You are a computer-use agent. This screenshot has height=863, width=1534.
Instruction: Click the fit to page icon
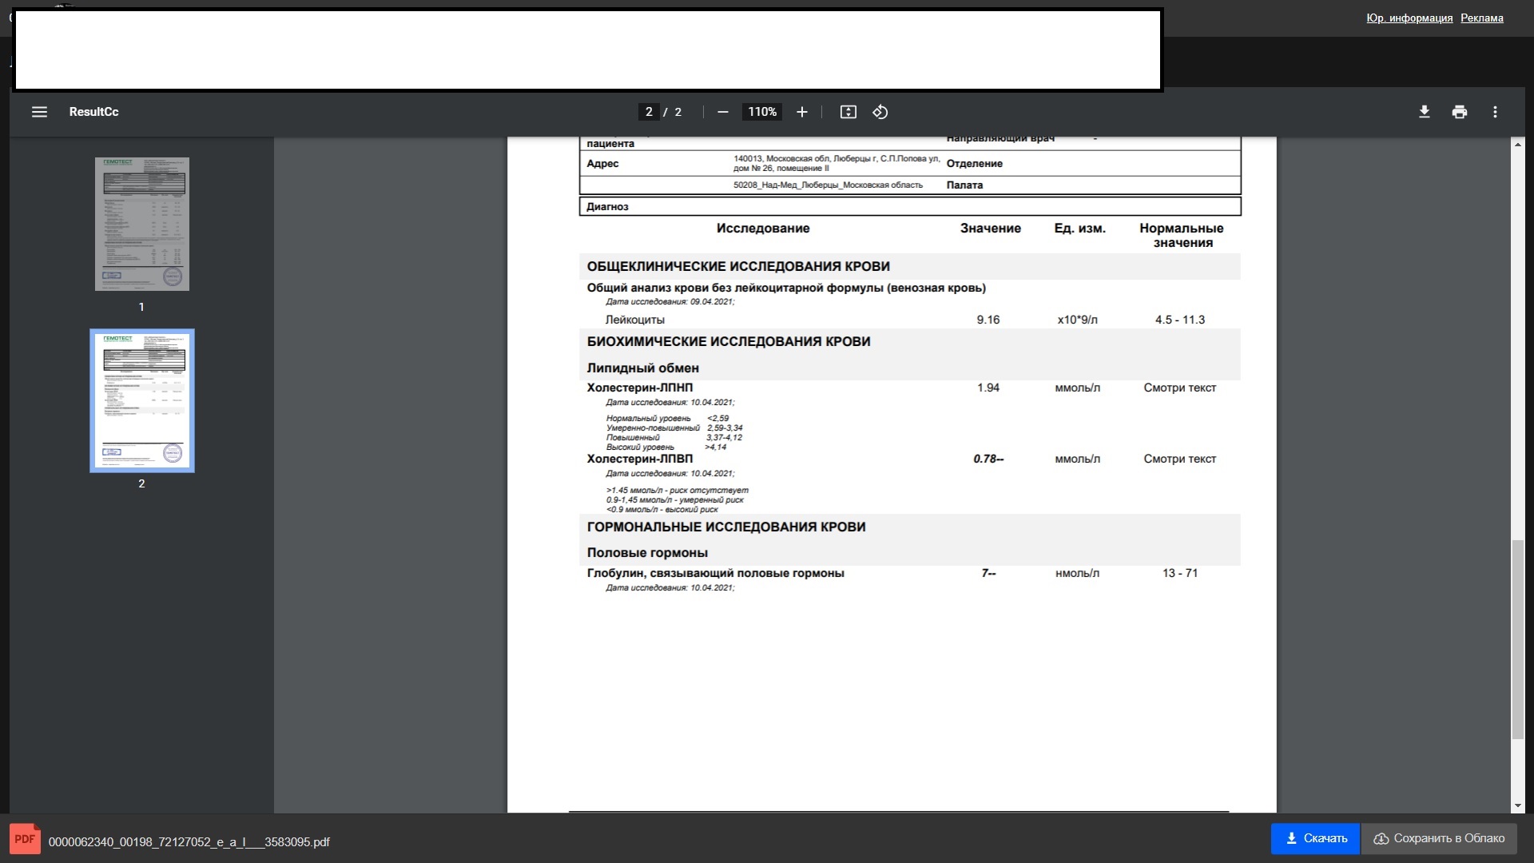(x=848, y=112)
